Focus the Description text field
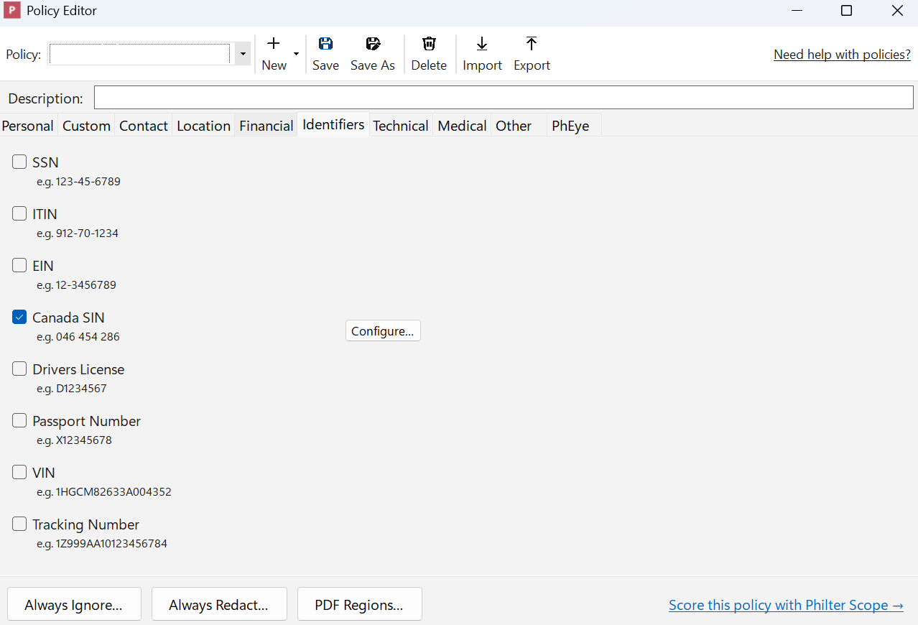Viewport: 918px width, 625px height. pyautogui.click(x=504, y=98)
